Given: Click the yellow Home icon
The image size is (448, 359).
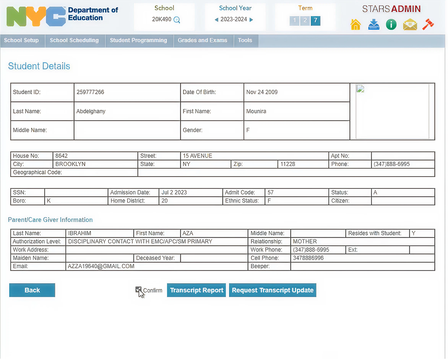Looking at the screenshot, I should click(x=355, y=25).
